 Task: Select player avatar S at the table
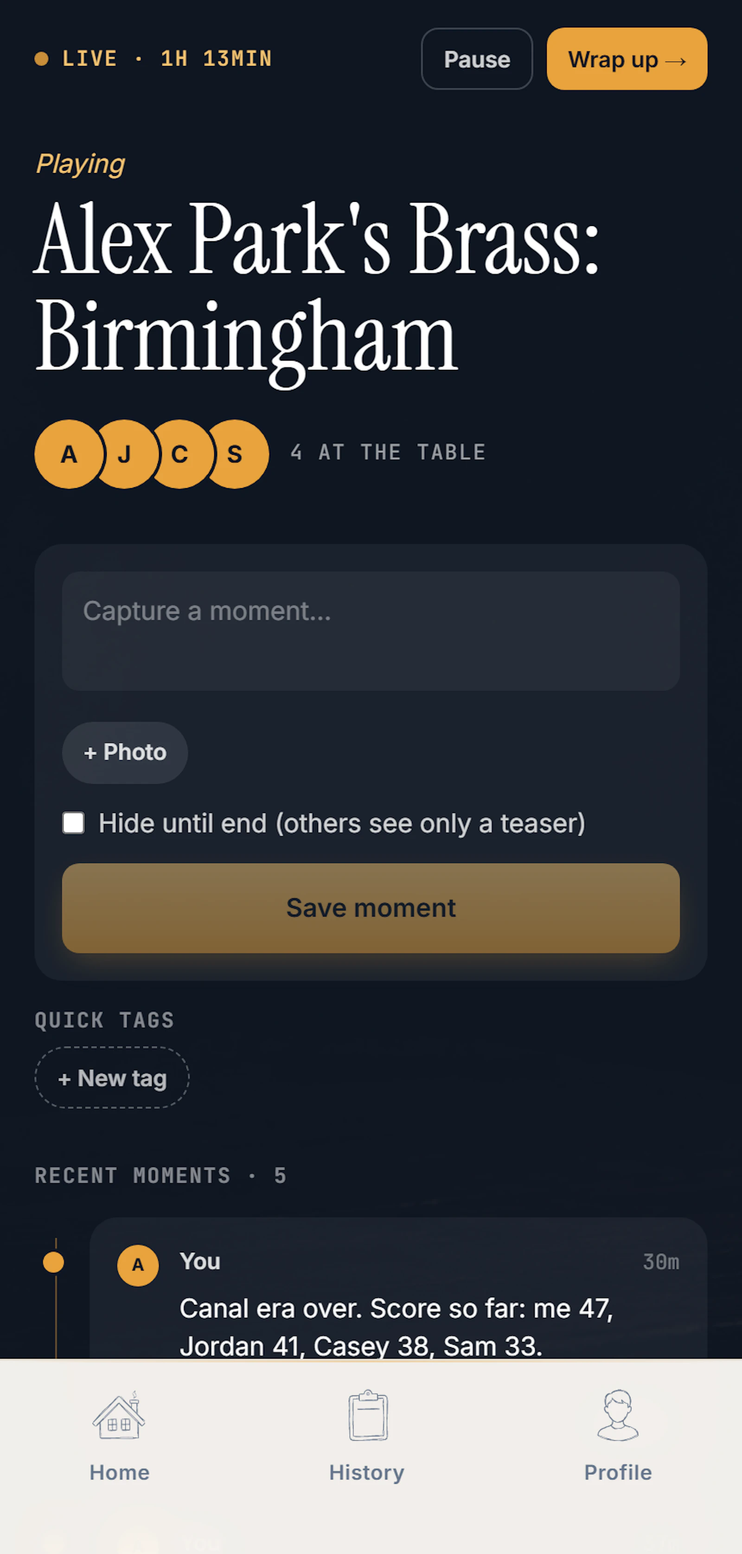coord(235,454)
